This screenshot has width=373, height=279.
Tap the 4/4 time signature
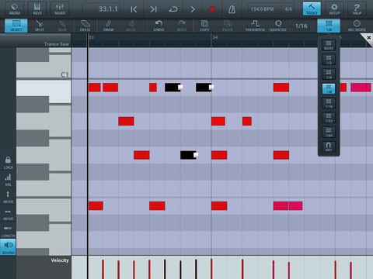(x=288, y=9)
